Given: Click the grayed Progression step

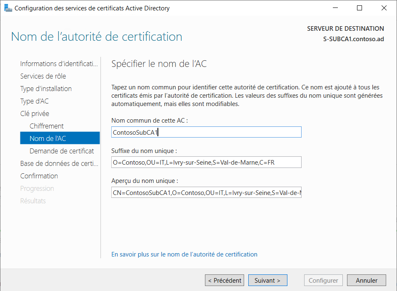Looking at the screenshot, I should pos(37,188).
